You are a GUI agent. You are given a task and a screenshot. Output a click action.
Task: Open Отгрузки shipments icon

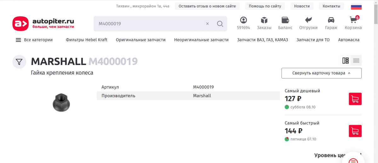pyautogui.click(x=308, y=23)
